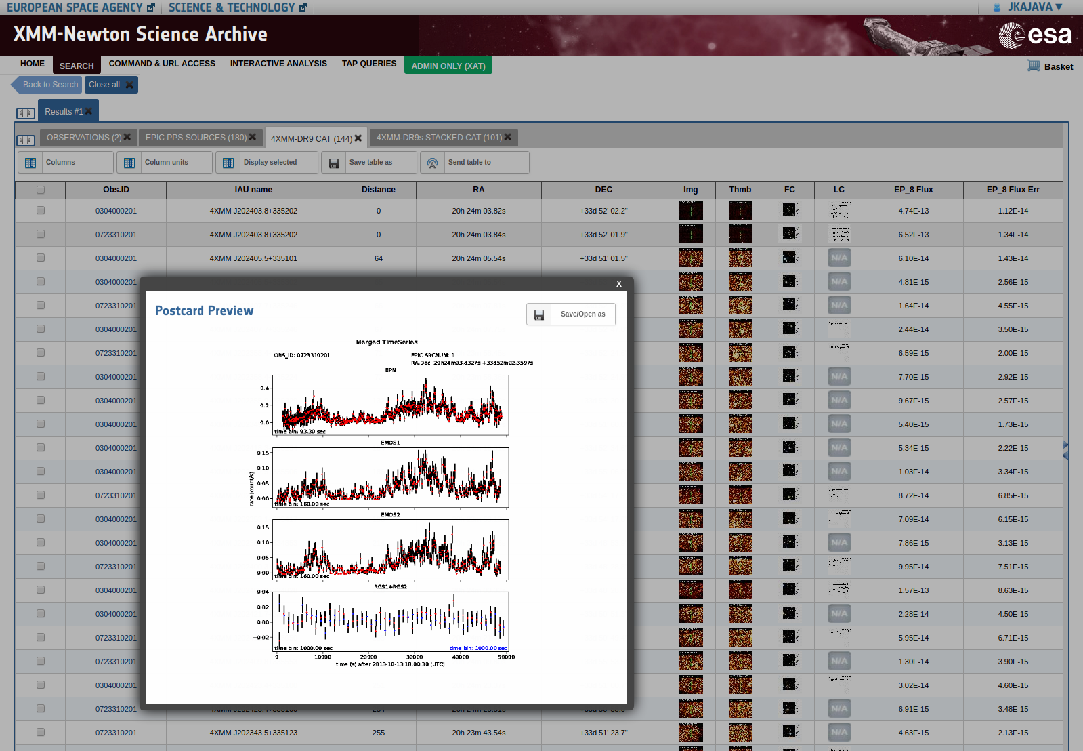Viewport: 1083px width, 751px height.
Task: Click the N/A LC badge for flux 6.10E-14 row
Action: (839, 258)
